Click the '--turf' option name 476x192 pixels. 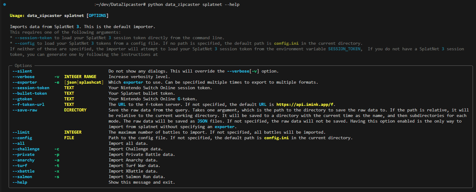click(x=20, y=166)
